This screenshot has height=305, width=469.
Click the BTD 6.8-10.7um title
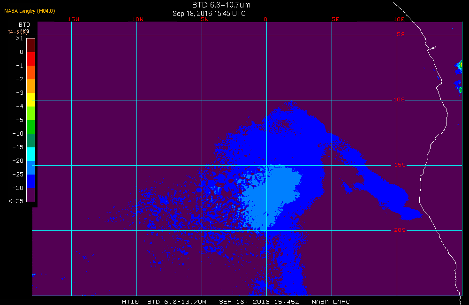pyautogui.click(x=221, y=5)
